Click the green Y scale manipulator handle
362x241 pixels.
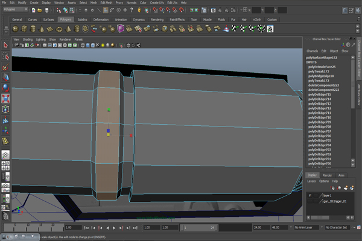(x=109, y=110)
